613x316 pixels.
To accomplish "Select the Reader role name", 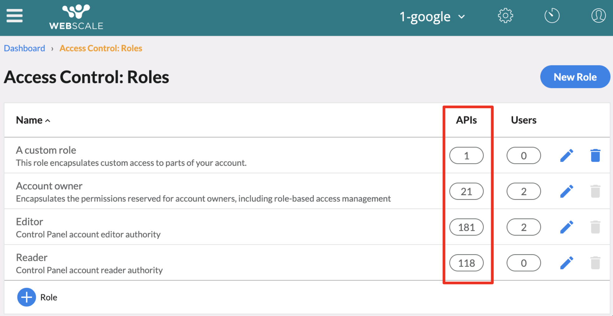I will (32, 258).
